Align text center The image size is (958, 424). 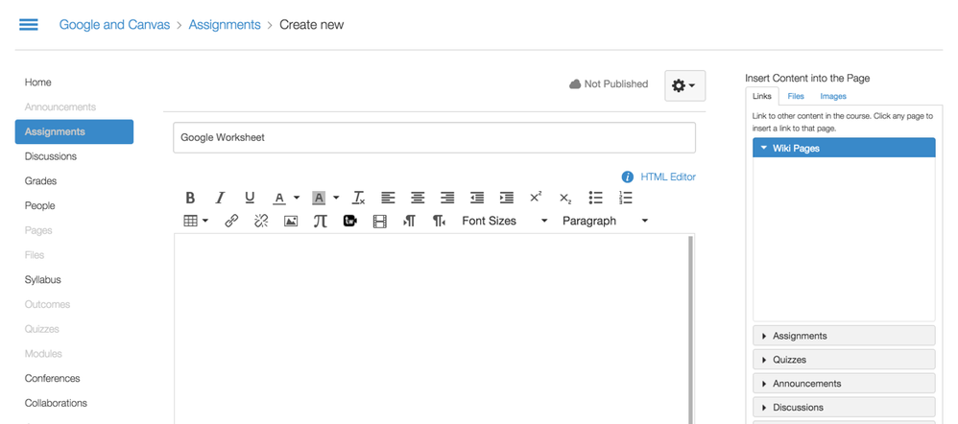[x=418, y=198]
